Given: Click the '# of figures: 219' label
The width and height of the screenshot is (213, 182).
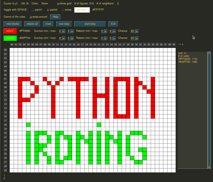Looking at the screenshot, I should click(x=84, y=4).
